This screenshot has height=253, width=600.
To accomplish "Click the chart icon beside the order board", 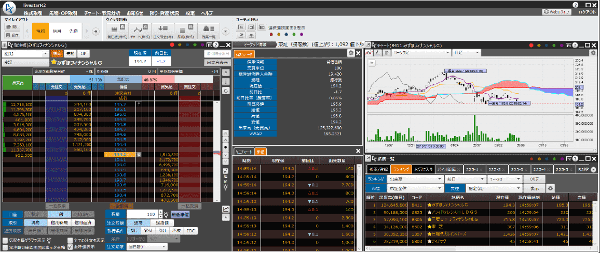I will click(226, 209).
